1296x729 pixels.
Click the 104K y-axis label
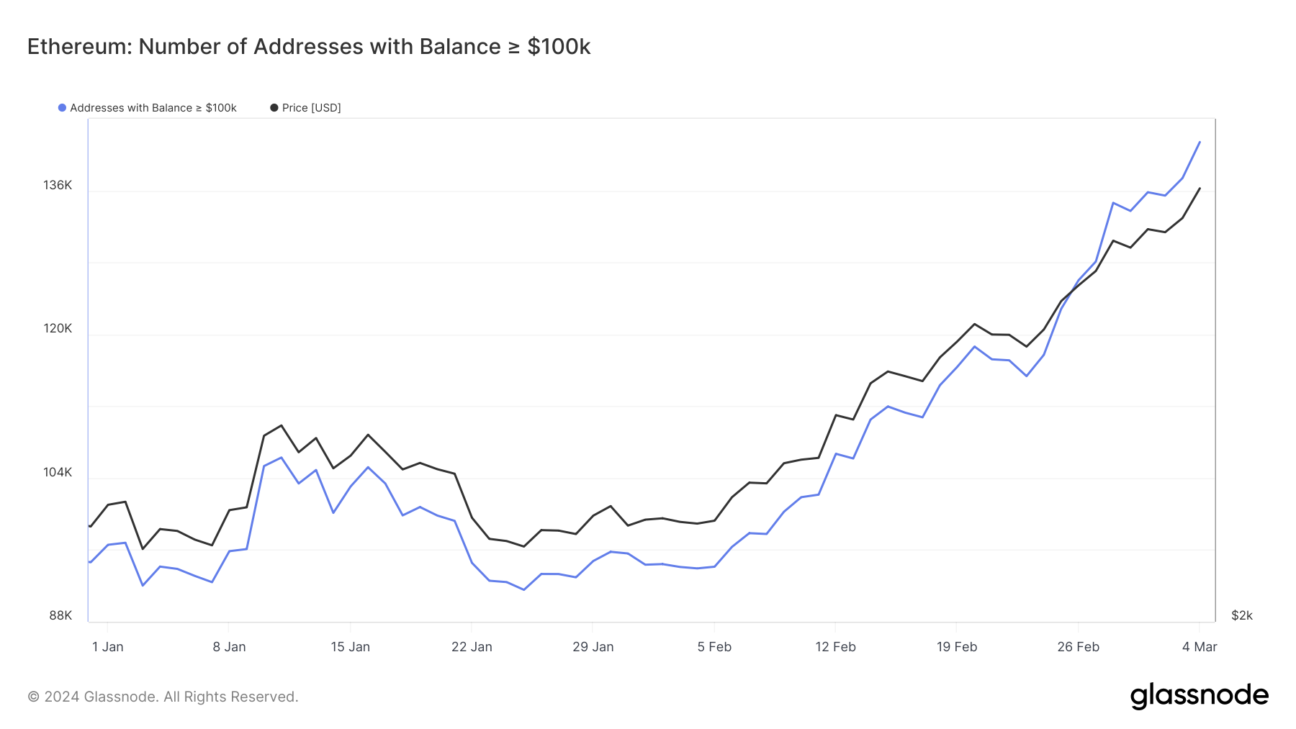[x=58, y=472]
